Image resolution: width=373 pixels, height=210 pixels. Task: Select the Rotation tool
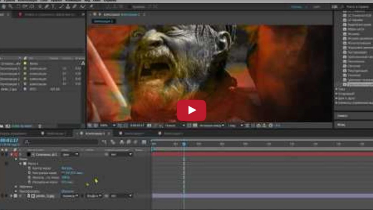tap(18, 6)
